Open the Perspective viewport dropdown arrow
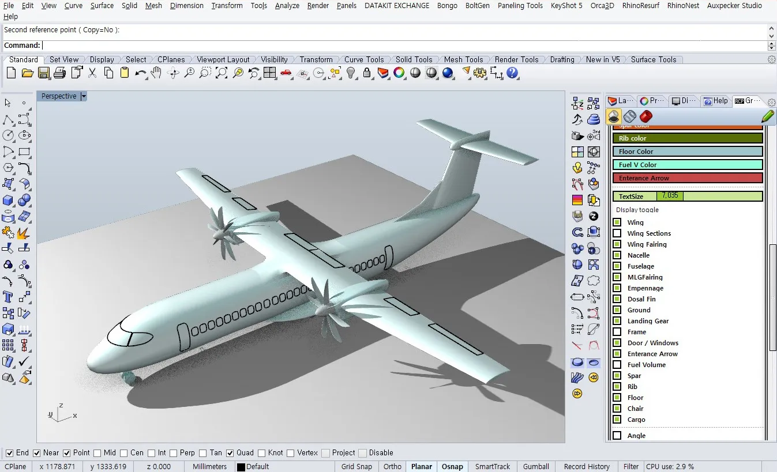The width and height of the screenshot is (777, 472). pos(84,96)
